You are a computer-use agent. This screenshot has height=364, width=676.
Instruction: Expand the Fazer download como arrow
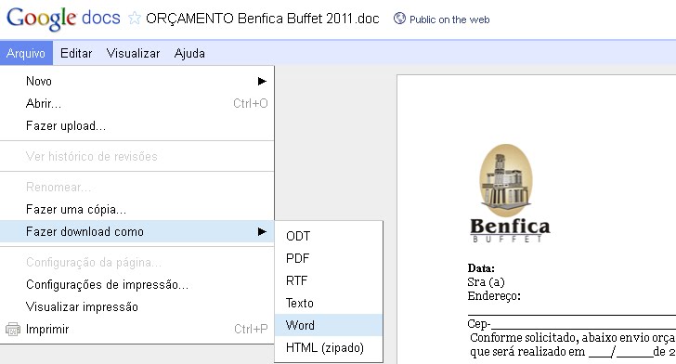(262, 231)
